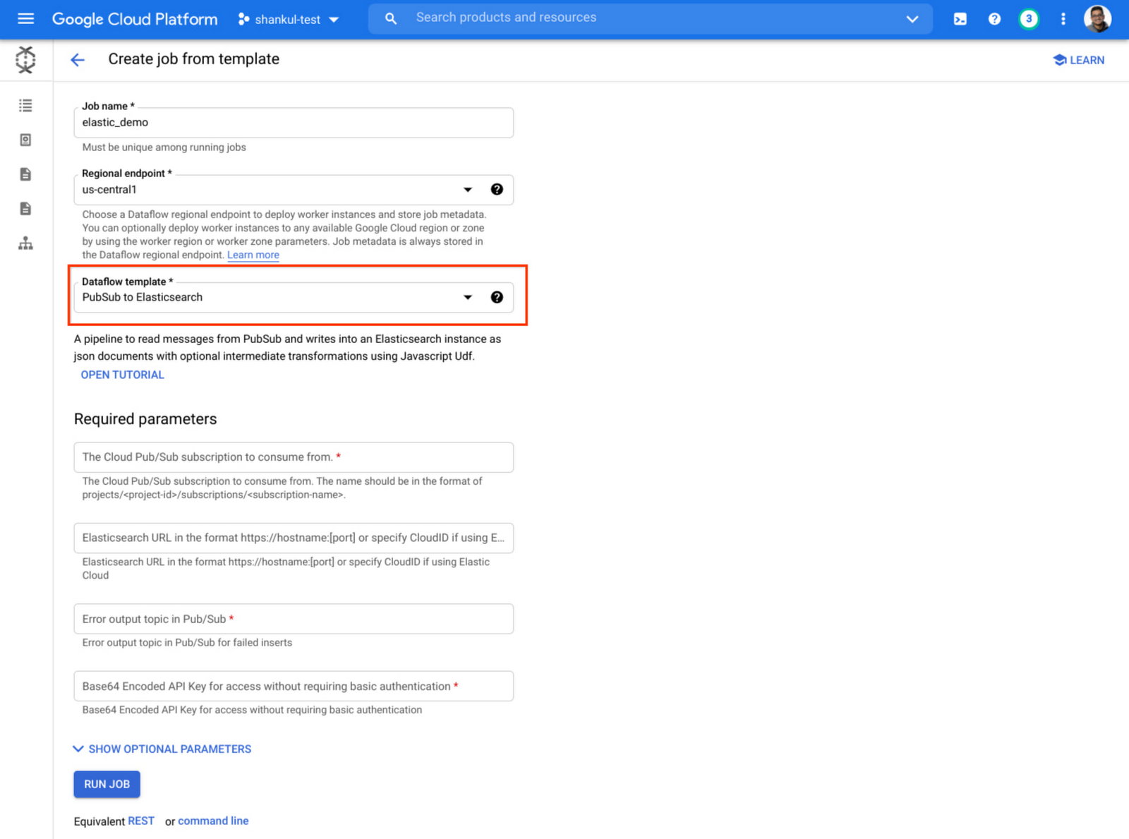Click the Create job from template heading
Image resolution: width=1129 pixels, height=839 pixels.
click(x=194, y=59)
